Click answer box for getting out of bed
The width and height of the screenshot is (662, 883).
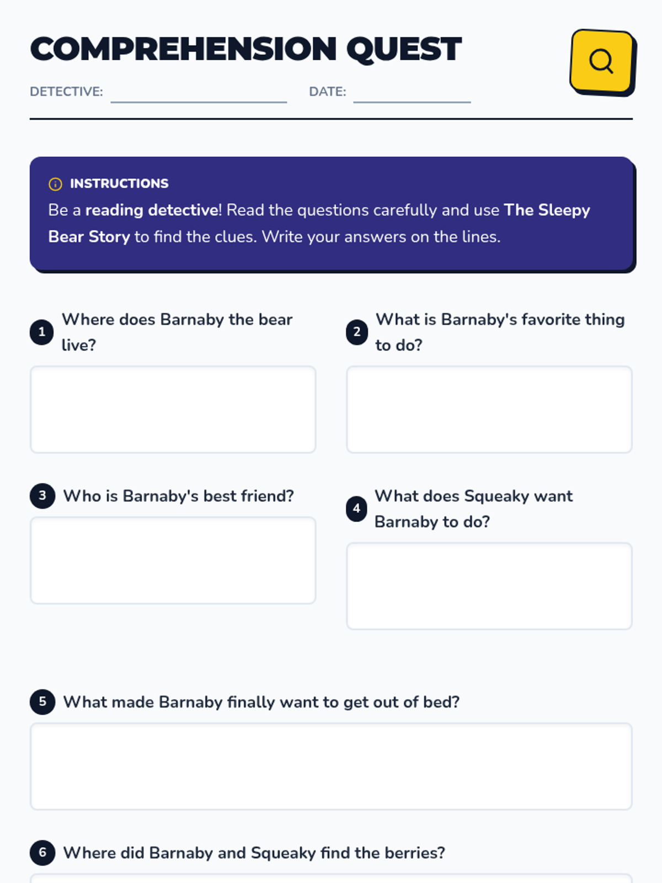[x=331, y=767]
